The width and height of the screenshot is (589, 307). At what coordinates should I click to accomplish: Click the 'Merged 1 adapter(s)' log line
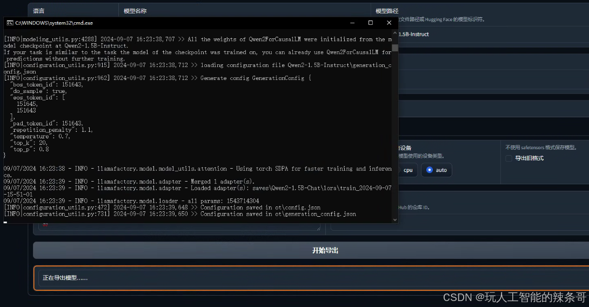(129, 182)
